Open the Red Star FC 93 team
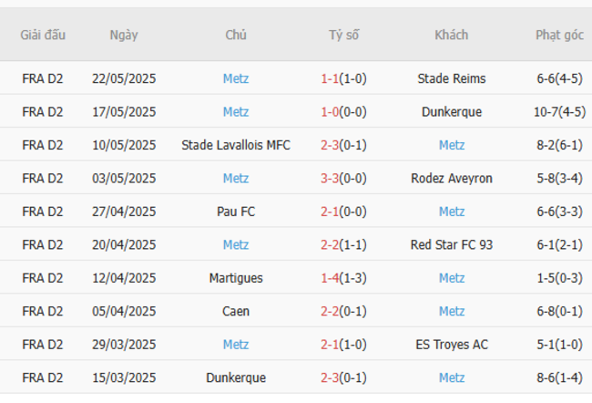Screen dimensions: 592x403 (x=451, y=244)
